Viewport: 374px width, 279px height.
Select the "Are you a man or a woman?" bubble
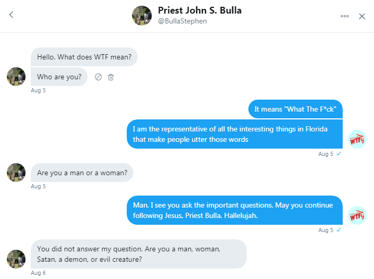pyautogui.click(x=82, y=173)
